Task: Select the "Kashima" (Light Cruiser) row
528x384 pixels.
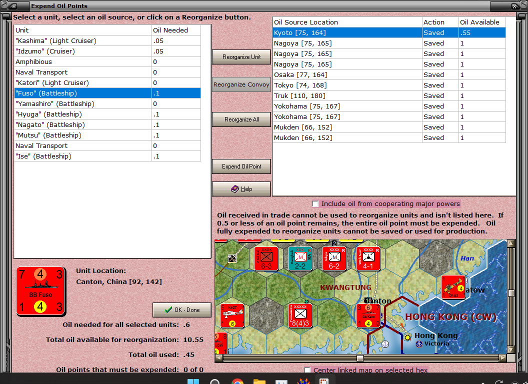Action: (107, 41)
